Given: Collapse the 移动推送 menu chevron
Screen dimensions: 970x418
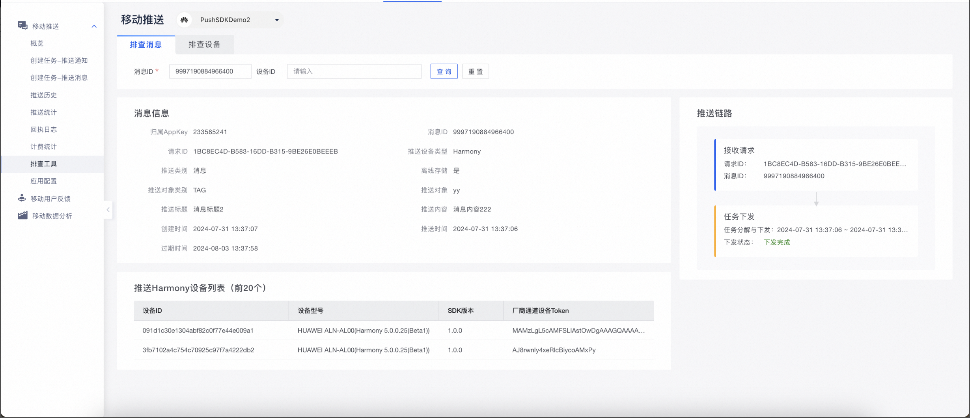Looking at the screenshot, I should [x=94, y=26].
